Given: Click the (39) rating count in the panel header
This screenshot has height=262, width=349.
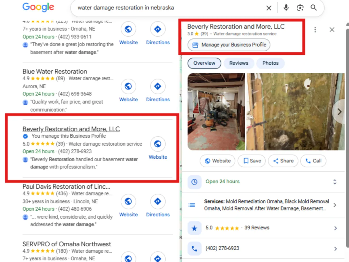Looking at the screenshot, I should pyautogui.click(x=204, y=34).
